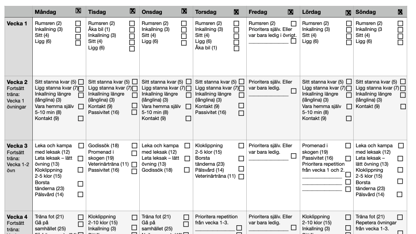Check Rumsren (2) under Måndag Vecka 1
416x234 pixels.
78,23
